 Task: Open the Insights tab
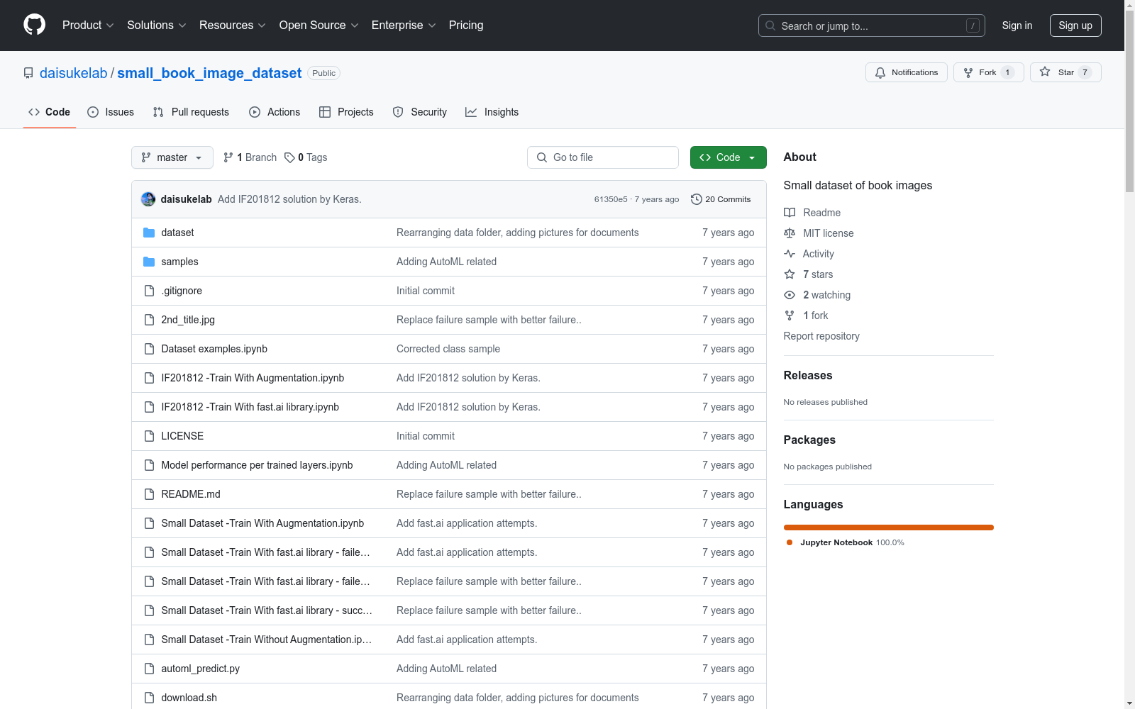[492, 112]
